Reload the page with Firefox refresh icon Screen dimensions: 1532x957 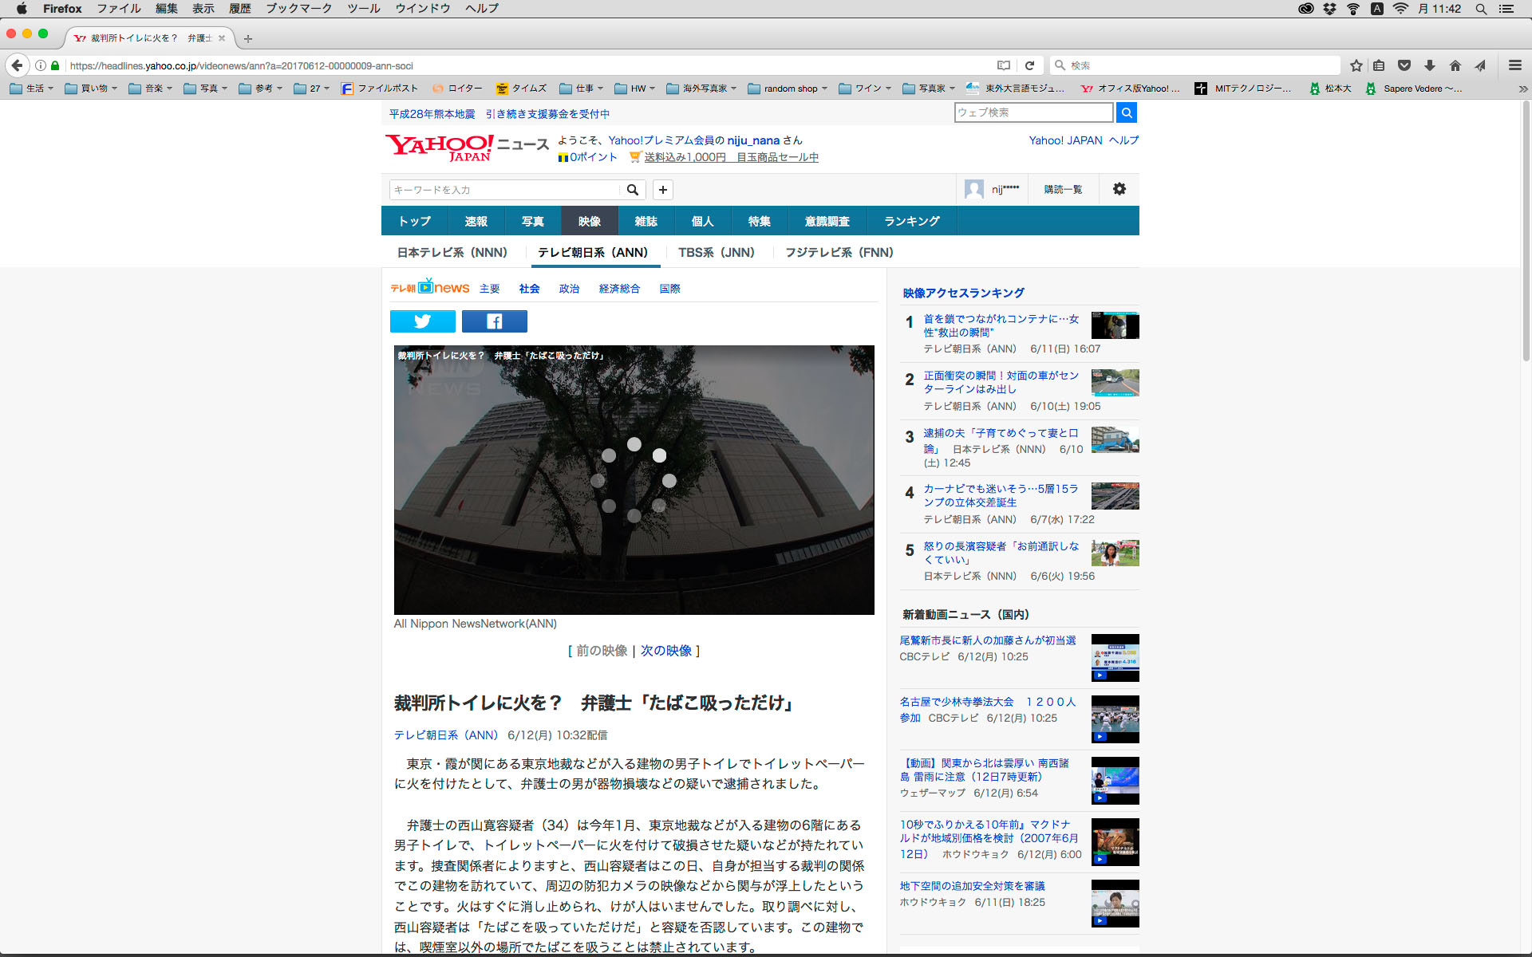tap(1029, 65)
